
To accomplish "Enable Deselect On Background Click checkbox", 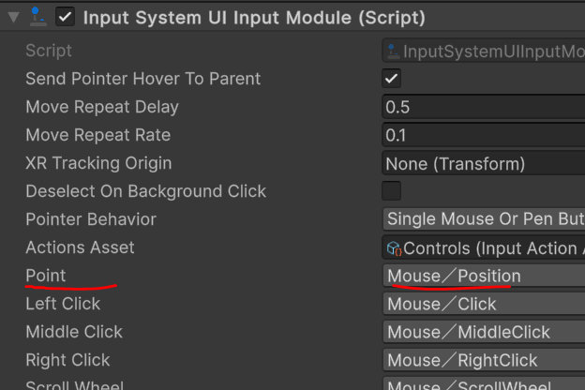I will [x=392, y=191].
